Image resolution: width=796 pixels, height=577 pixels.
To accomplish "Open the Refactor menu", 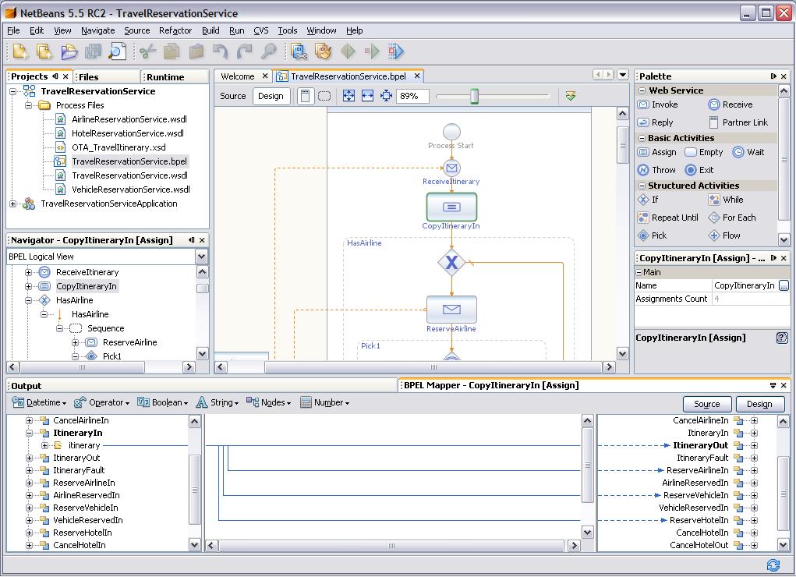I will point(175,30).
